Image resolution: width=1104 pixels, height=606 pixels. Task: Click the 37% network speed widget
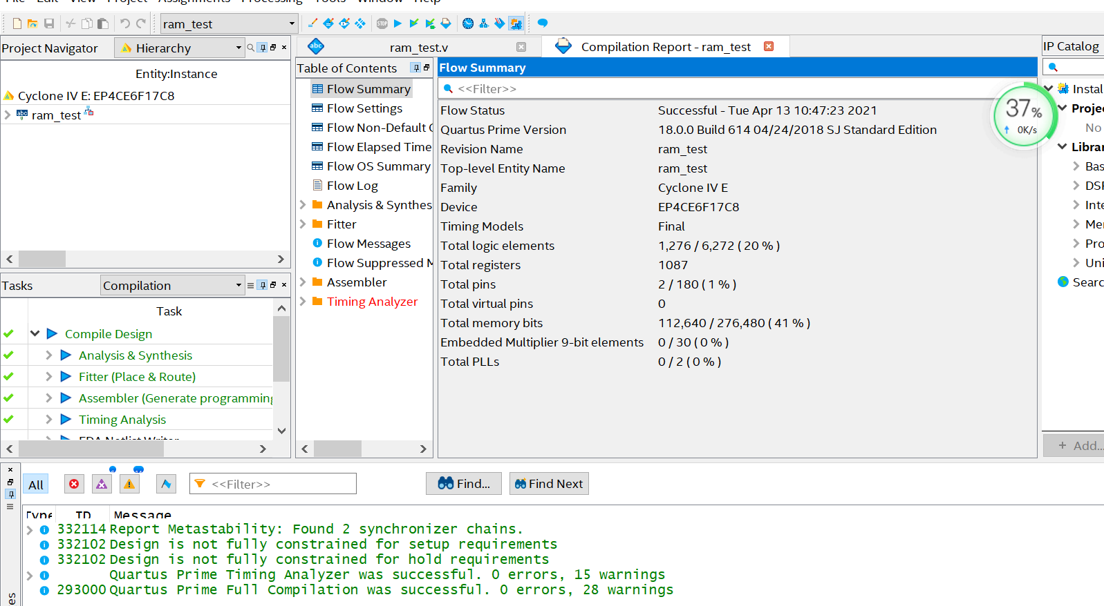click(1024, 116)
